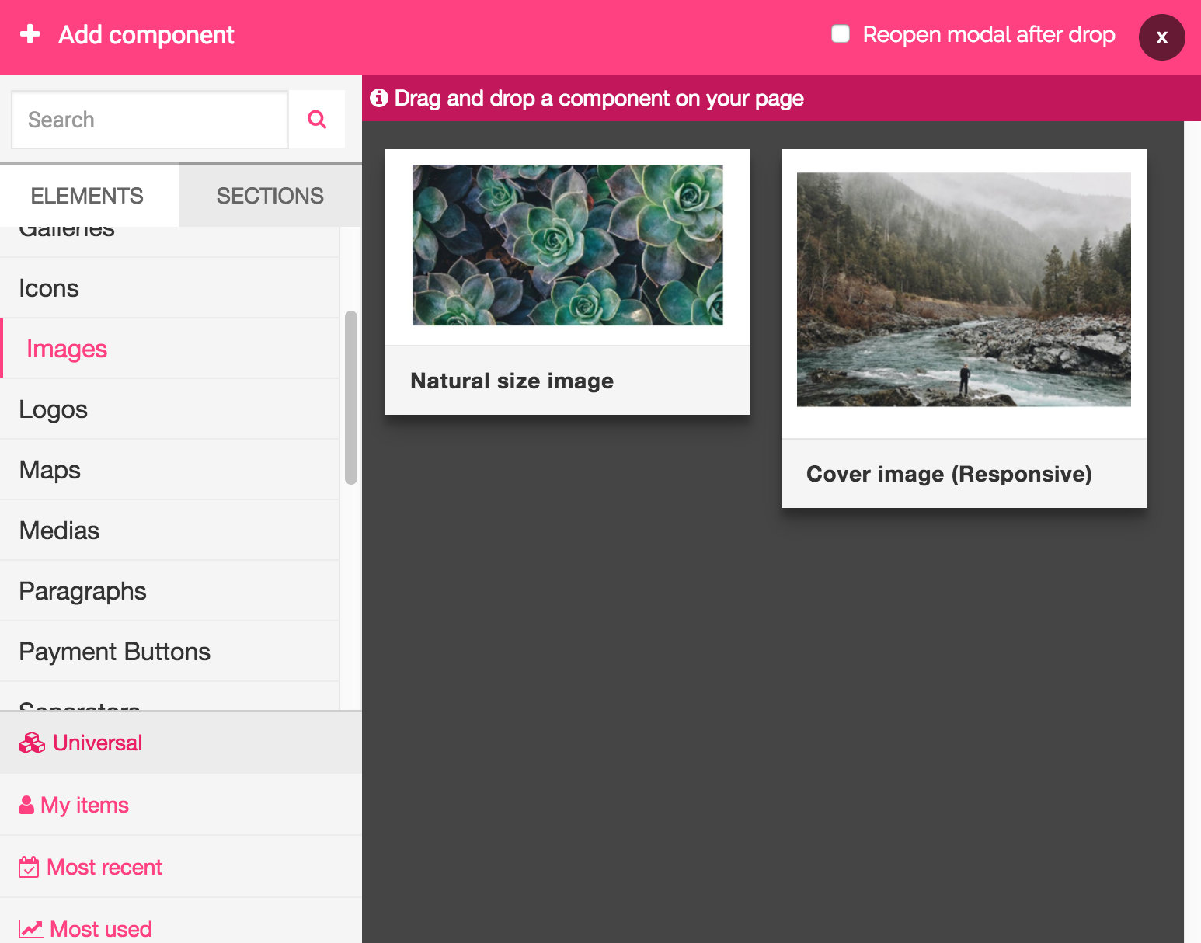Open the Icons category
Screen dimensions: 1201x943
[49, 288]
